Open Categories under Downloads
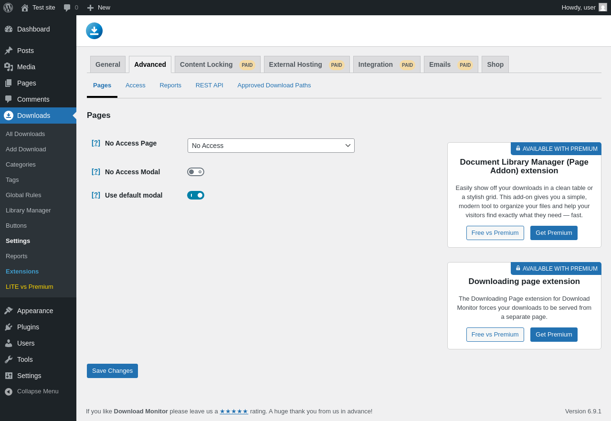 click(x=21, y=165)
